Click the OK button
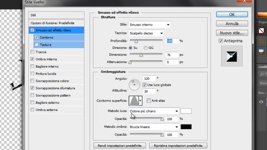Image resolution: width=267 pixels, height=150 pixels. (232, 15)
